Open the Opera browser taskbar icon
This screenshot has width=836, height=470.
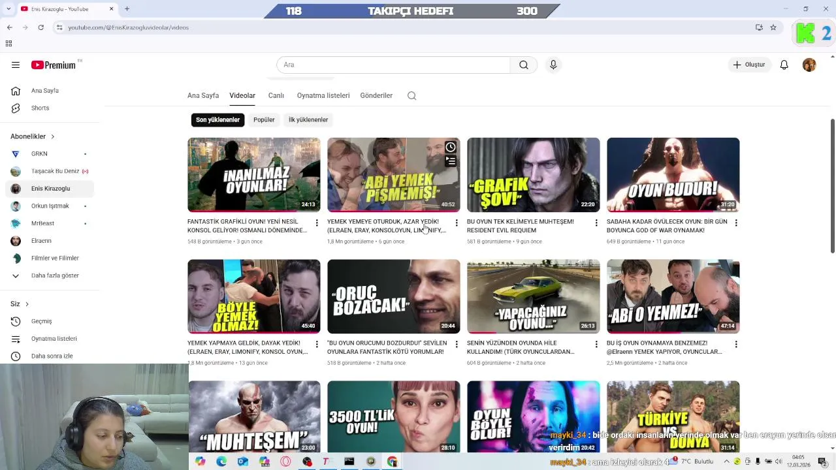point(285,462)
